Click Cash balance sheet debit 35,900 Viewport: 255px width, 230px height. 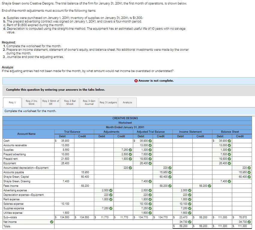point(222,141)
